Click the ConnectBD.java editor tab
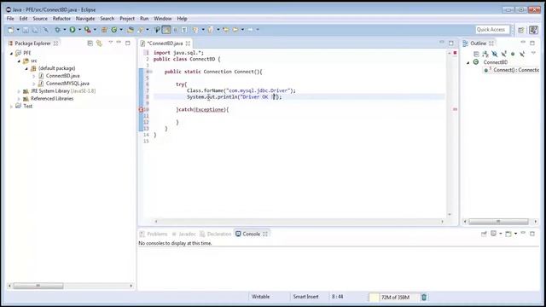Image resolution: width=546 pixels, height=307 pixels. click(x=165, y=43)
